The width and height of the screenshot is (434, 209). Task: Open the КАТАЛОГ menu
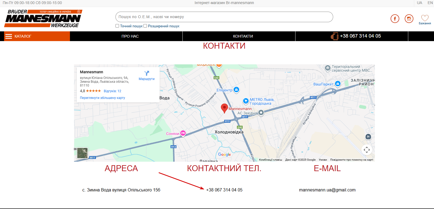37,36
